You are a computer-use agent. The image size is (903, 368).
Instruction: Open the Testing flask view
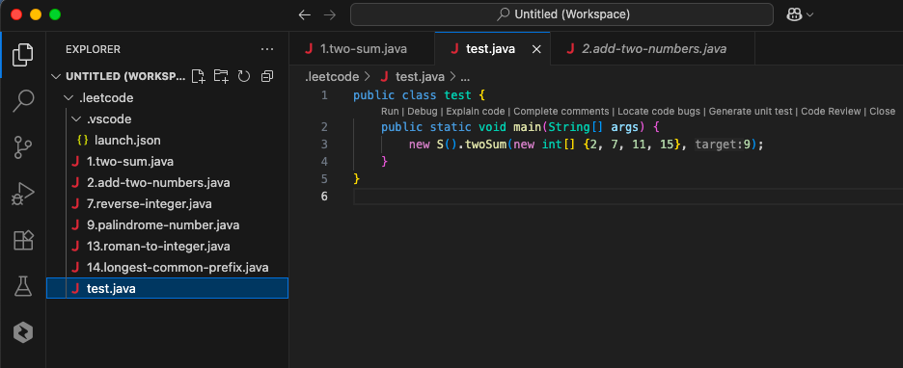[x=23, y=286]
